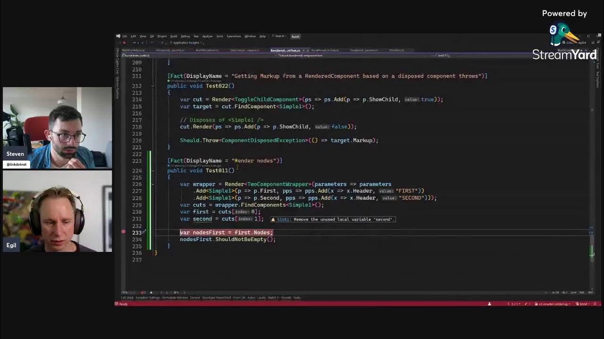Open the Debug menu
604x339 pixels.
pos(185,36)
